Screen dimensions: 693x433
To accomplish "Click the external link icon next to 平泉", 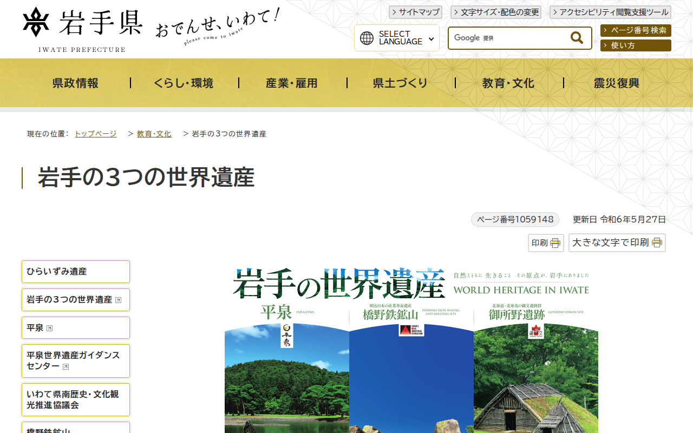I will 49,327.
